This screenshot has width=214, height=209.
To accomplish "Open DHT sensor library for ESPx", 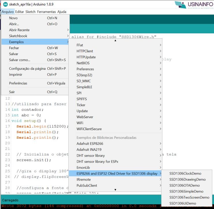I will [115, 162].
